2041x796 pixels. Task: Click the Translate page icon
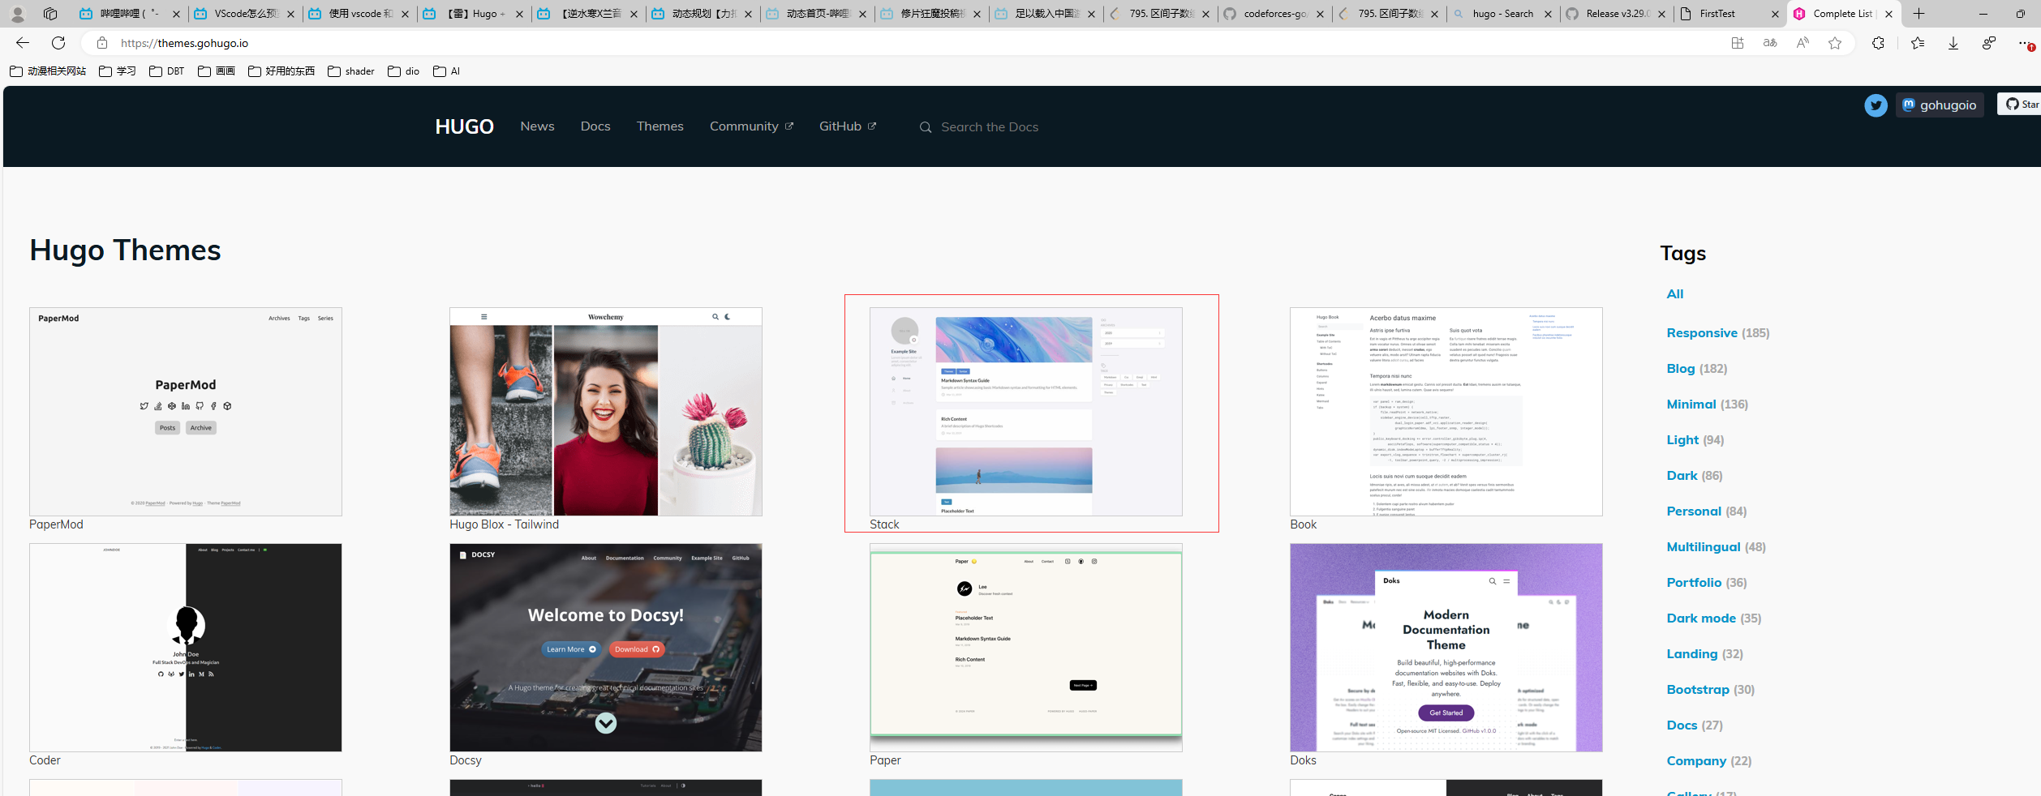pos(1769,43)
